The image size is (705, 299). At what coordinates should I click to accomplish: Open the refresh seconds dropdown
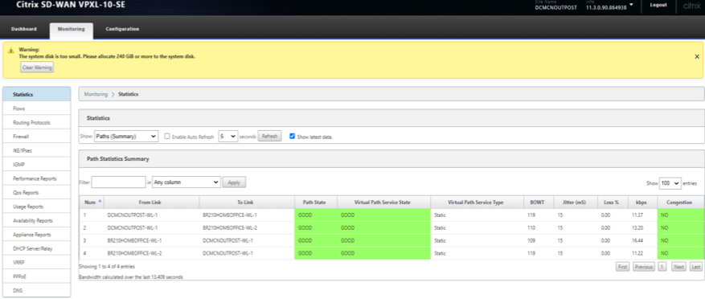(x=227, y=136)
